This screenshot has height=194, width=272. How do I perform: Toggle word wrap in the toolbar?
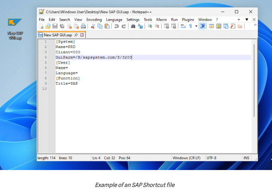click(x=183, y=26)
